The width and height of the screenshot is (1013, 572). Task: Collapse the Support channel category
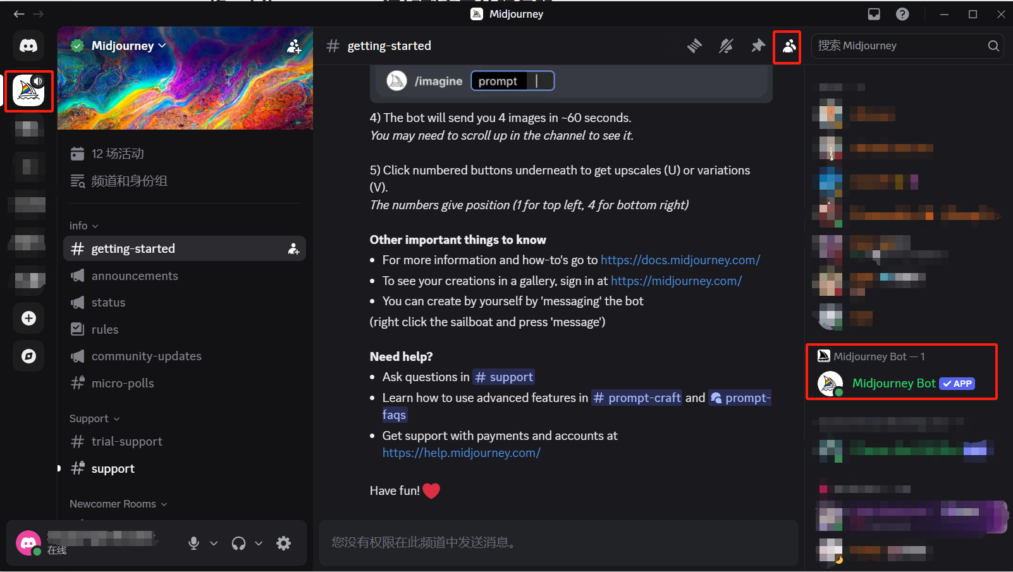tap(94, 418)
